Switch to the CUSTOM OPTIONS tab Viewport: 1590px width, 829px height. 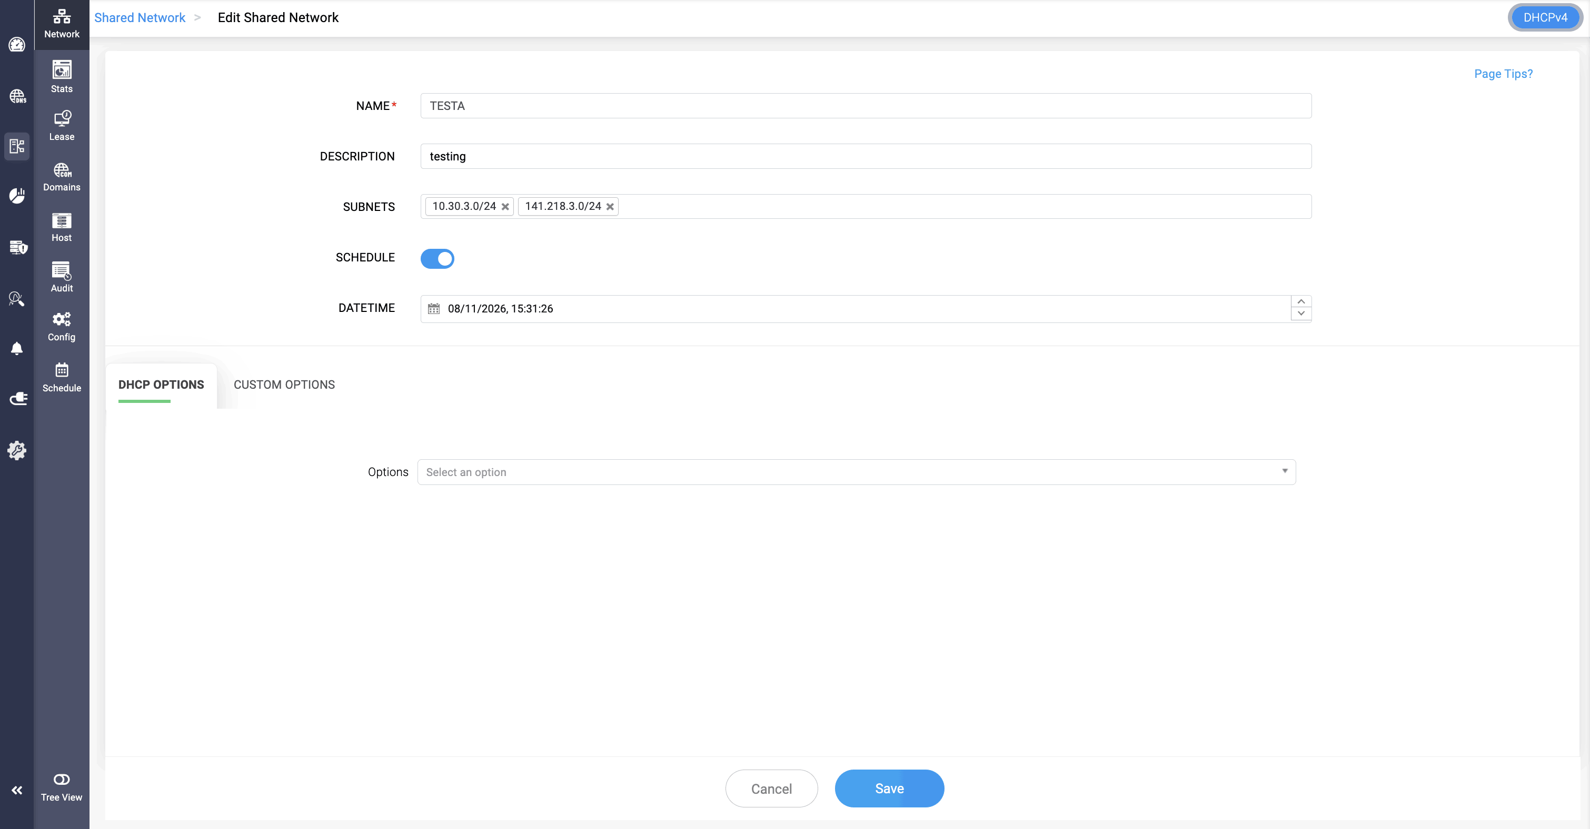pyautogui.click(x=284, y=385)
